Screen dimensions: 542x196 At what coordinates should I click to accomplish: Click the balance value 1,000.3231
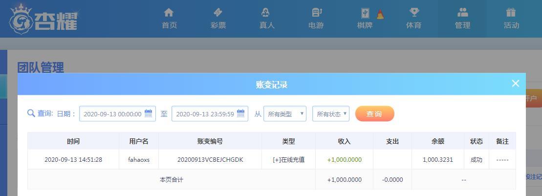pyautogui.click(x=437, y=160)
